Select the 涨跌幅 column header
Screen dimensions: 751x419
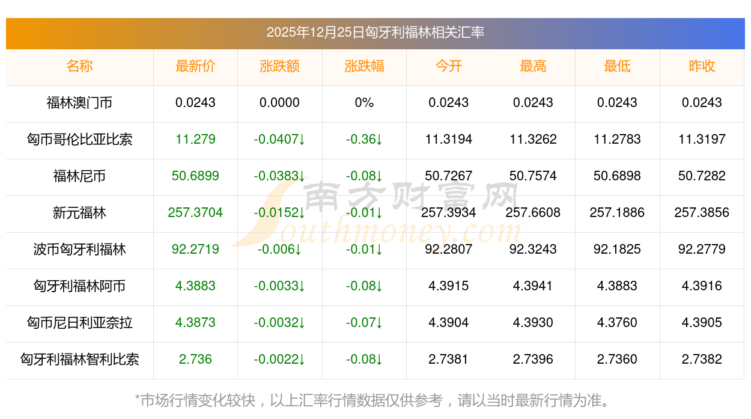click(364, 66)
